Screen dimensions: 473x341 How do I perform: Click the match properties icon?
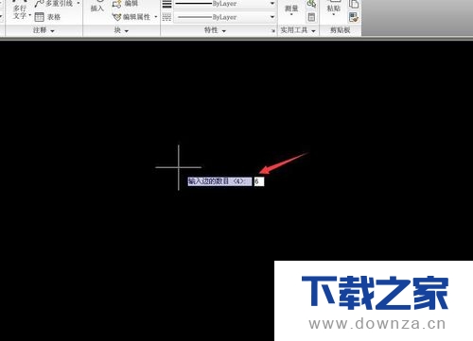pos(354,17)
